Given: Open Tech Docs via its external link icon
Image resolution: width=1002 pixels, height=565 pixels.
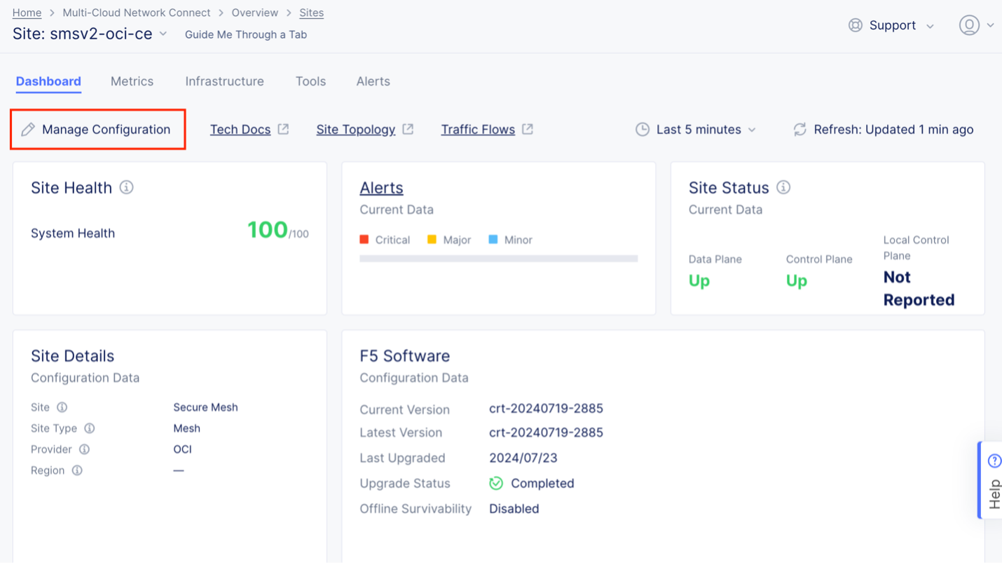Looking at the screenshot, I should pyautogui.click(x=283, y=128).
